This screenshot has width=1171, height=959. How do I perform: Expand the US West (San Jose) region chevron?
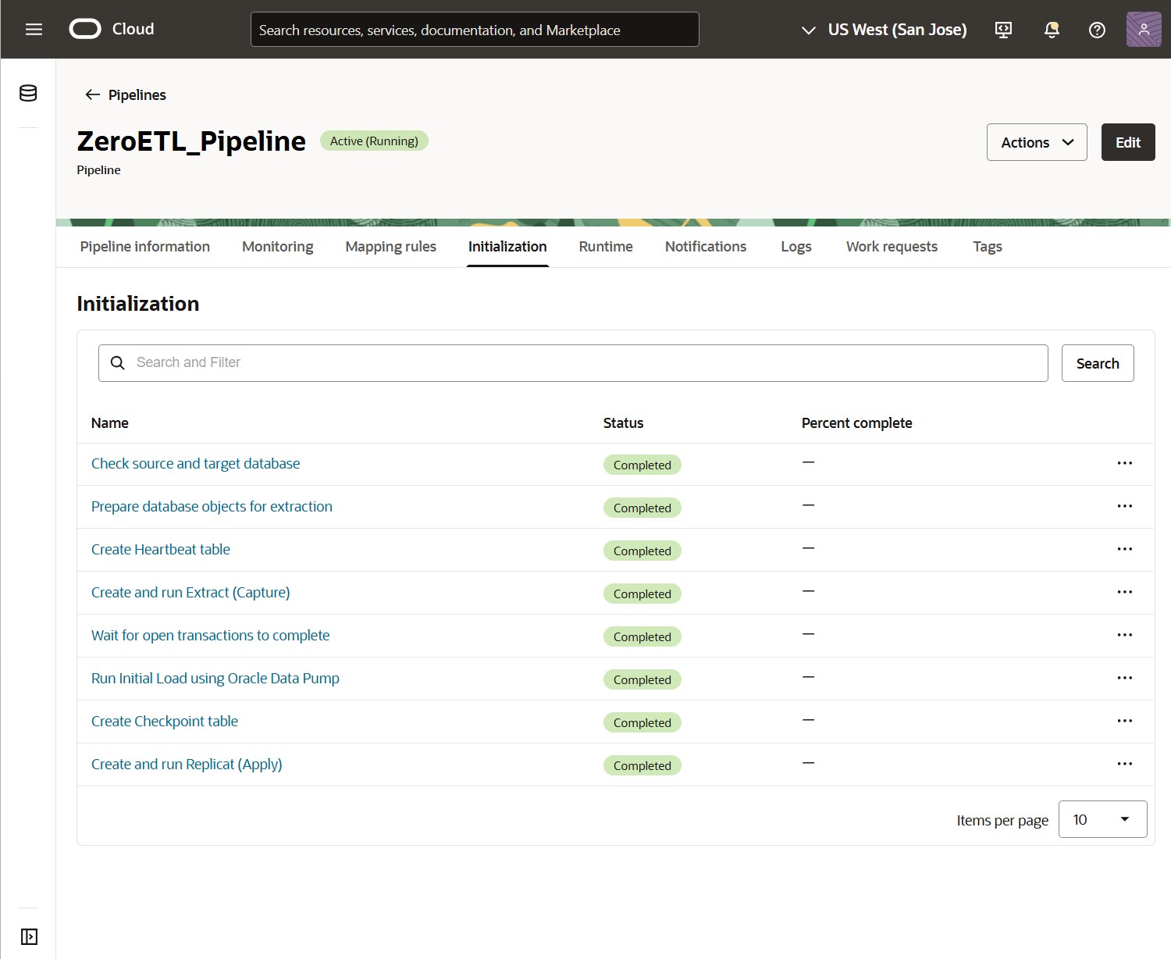pyautogui.click(x=808, y=31)
